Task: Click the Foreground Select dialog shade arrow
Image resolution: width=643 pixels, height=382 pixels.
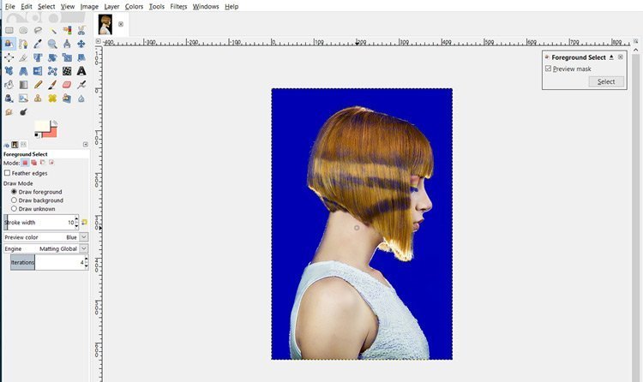Action: [x=611, y=57]
